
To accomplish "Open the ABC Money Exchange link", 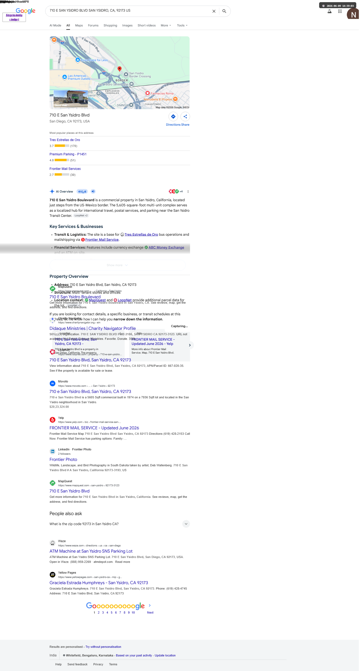I will pos(166,247).
